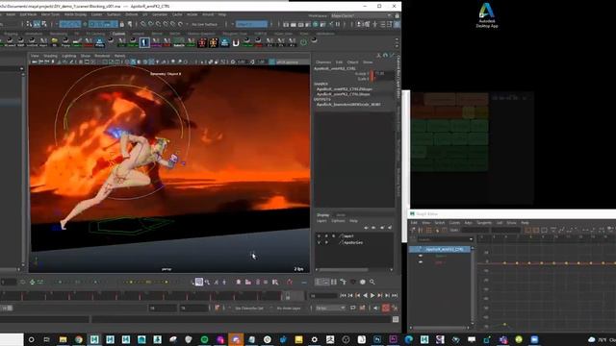
Task: Select the Display tab in Layer Editor
Action: (x=323, y=215)
